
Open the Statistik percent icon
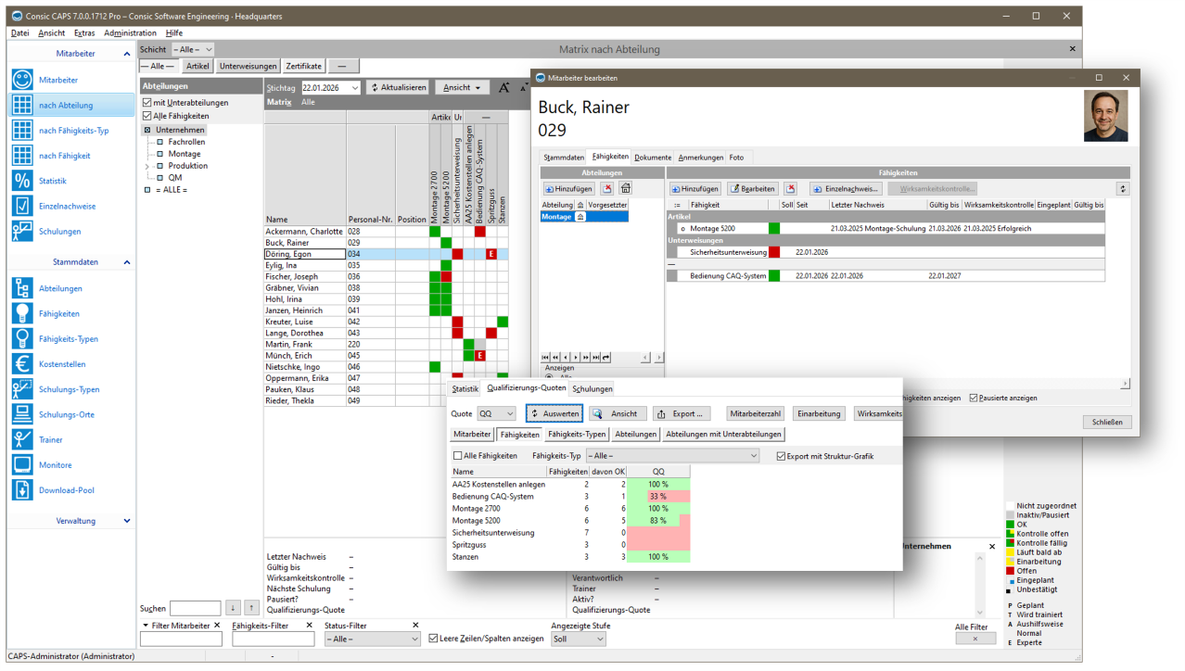coord(22,181)
